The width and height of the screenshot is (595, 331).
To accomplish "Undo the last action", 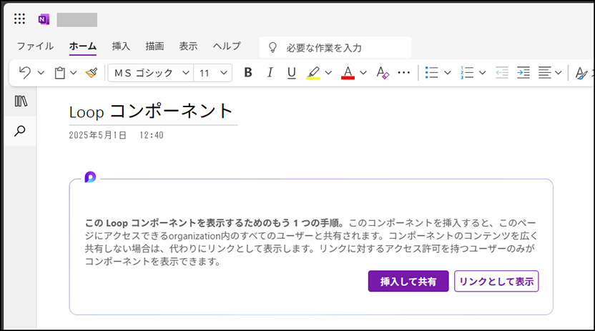I will pyautogui.click(x=24, y=72).
